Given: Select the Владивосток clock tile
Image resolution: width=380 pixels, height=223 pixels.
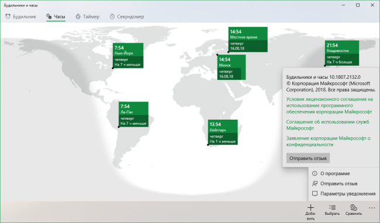Looking at the screenshot, I should tap(342, 53).
